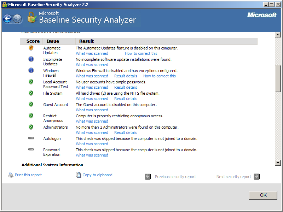Click the Next security report arrow icon
Viewport: 283px width, 212px height.
click(256, 176)
